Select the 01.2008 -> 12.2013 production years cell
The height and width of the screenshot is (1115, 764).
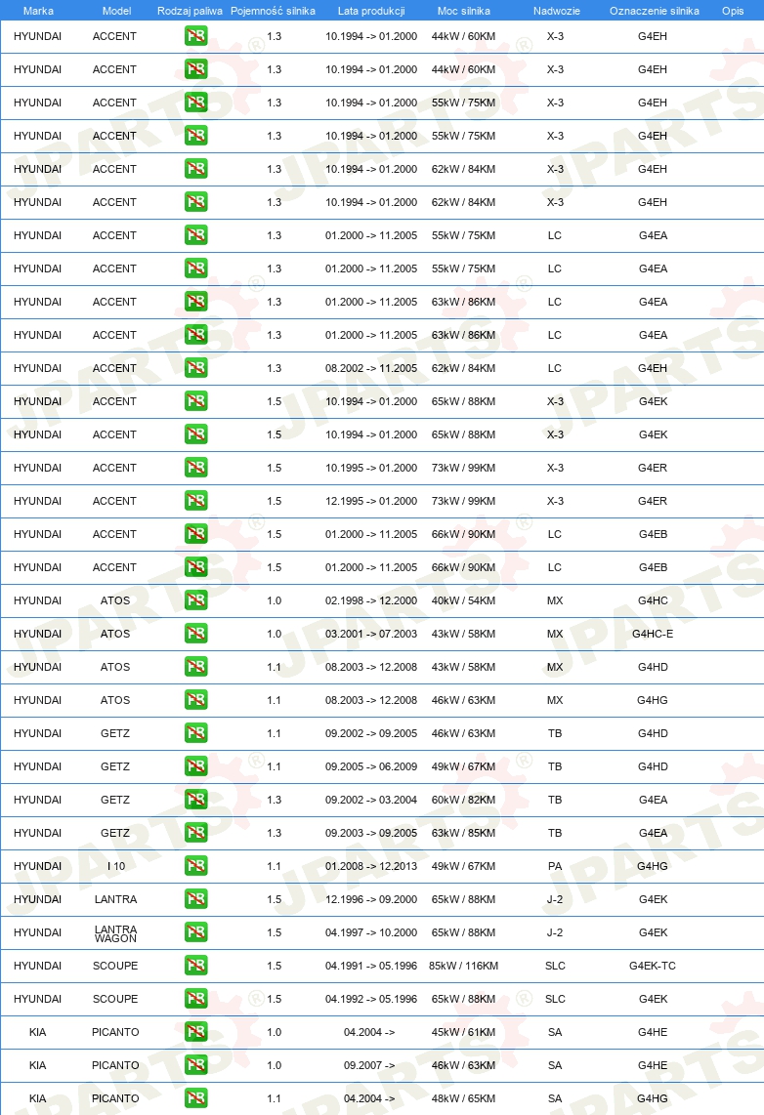pos(371,866)
